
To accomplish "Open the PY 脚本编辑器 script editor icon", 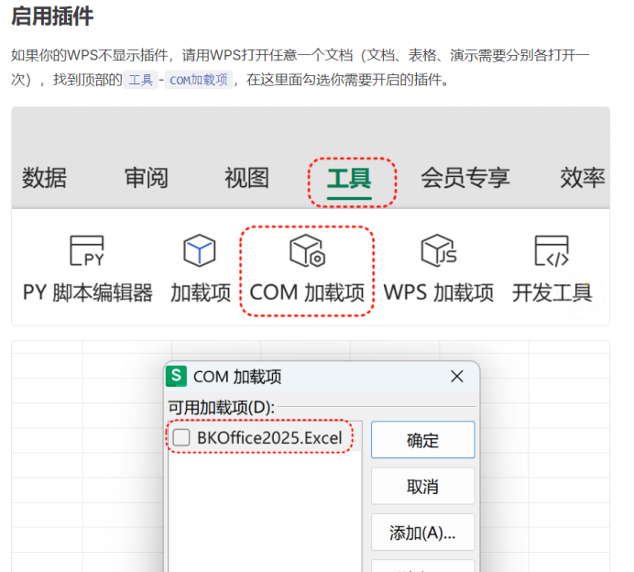I will coord(87,250).
